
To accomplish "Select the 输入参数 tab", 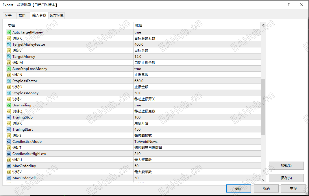I will point(39,15).
